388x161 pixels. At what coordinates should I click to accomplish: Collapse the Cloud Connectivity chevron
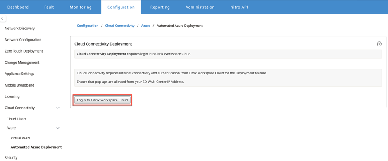coord(58,108)
